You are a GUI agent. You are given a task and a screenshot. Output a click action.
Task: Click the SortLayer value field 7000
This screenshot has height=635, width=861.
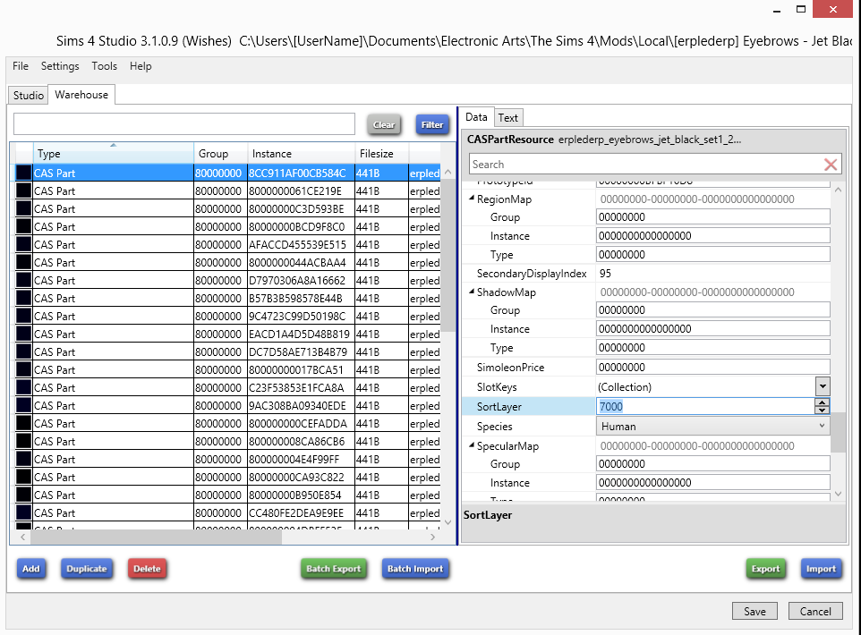click(x=705, y=407)
